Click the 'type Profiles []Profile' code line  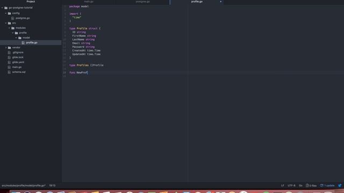coord(87,65)
